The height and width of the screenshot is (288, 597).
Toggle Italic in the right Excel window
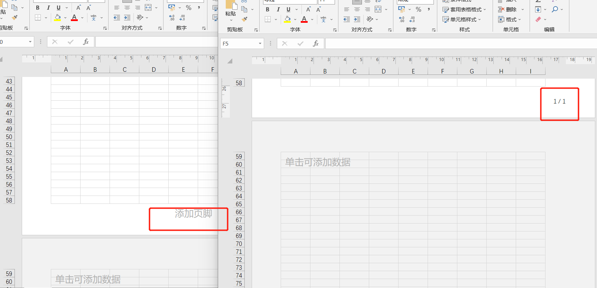[x=278, y=10]
